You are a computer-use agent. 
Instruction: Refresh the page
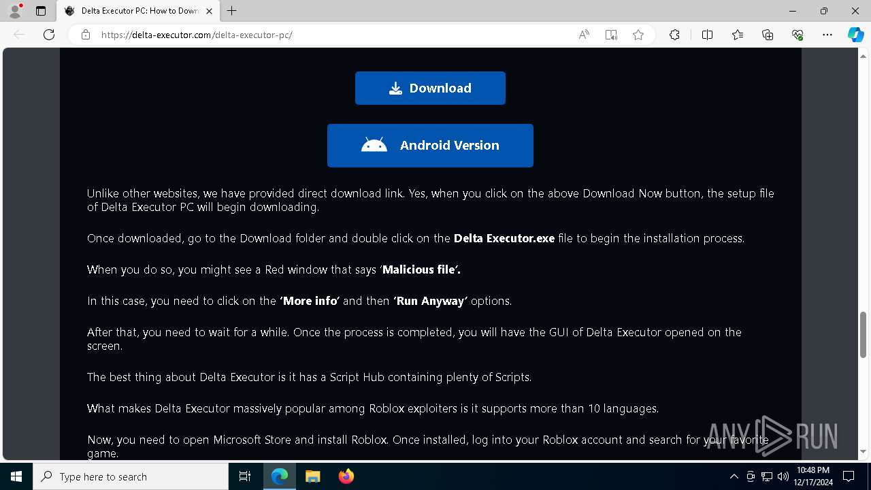click(49, 35)
